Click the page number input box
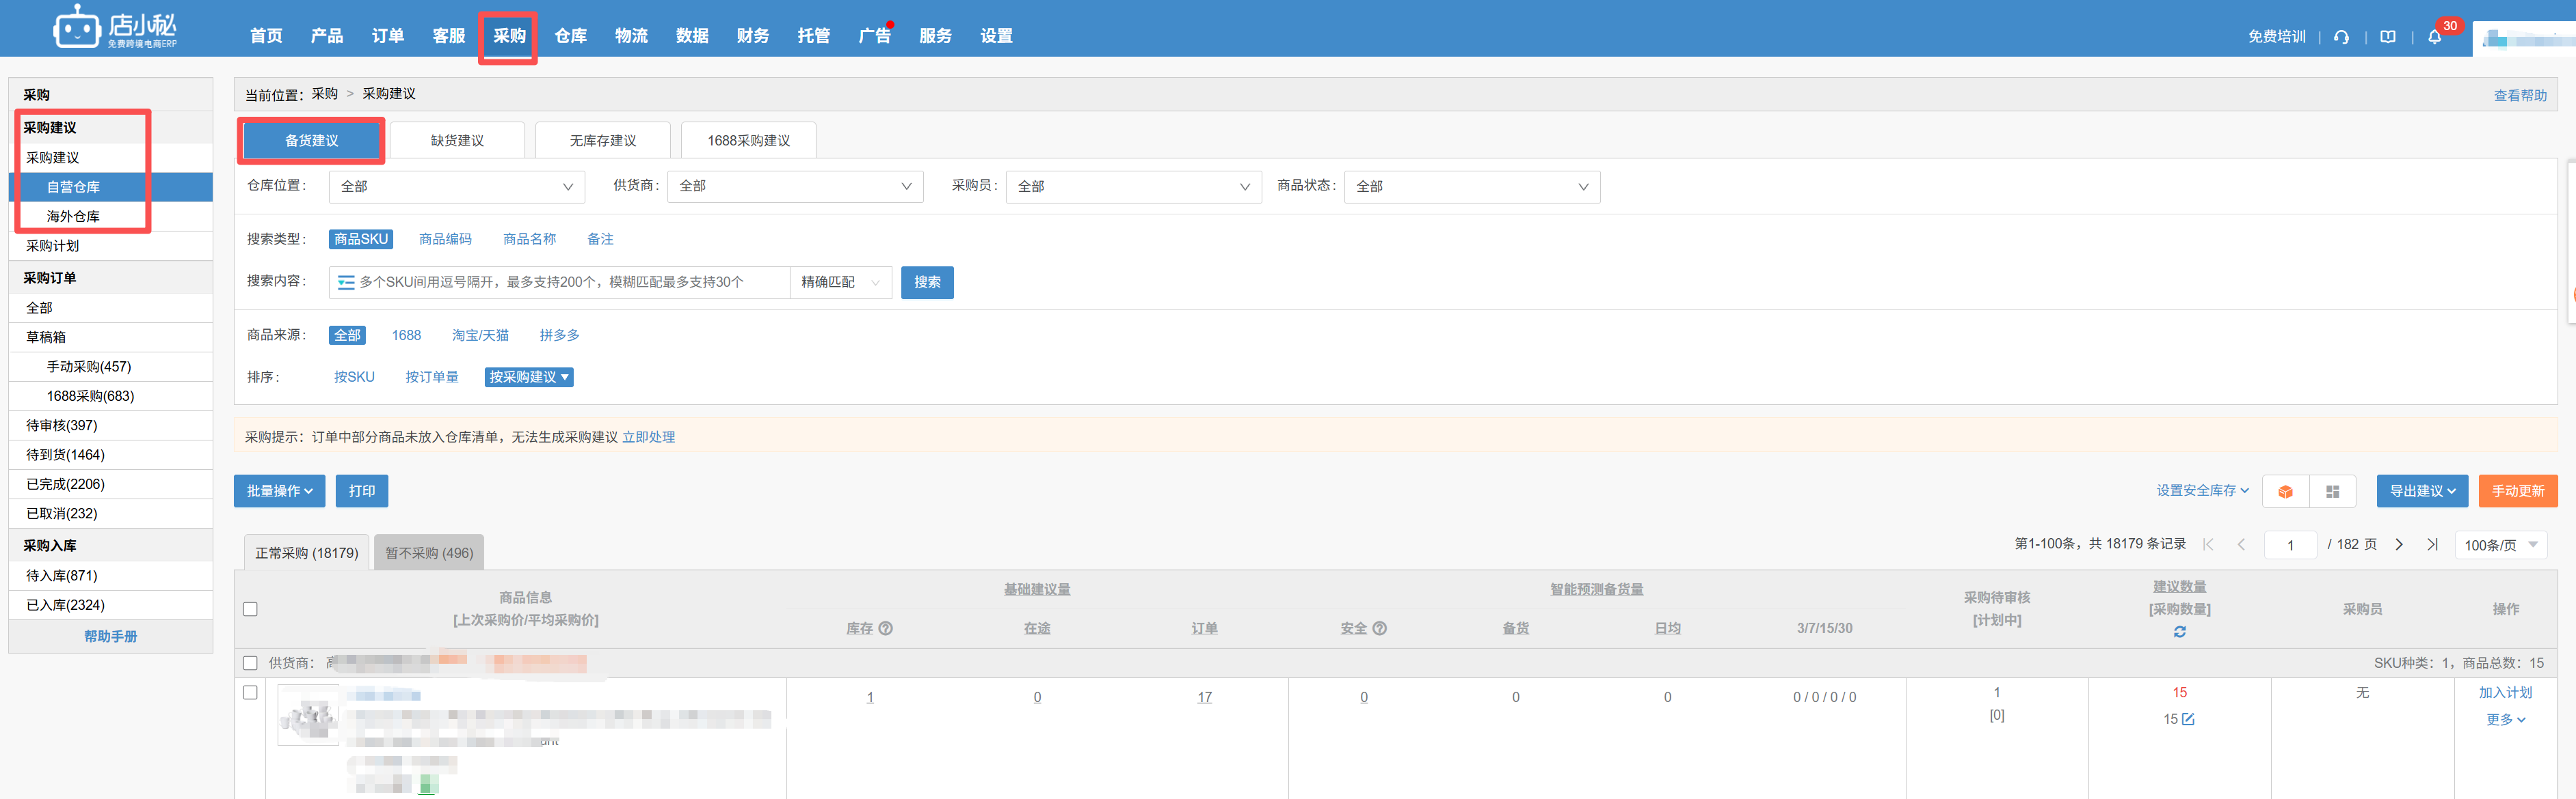This screenshot has height=799, width=2576. (x=2290, y=546)
